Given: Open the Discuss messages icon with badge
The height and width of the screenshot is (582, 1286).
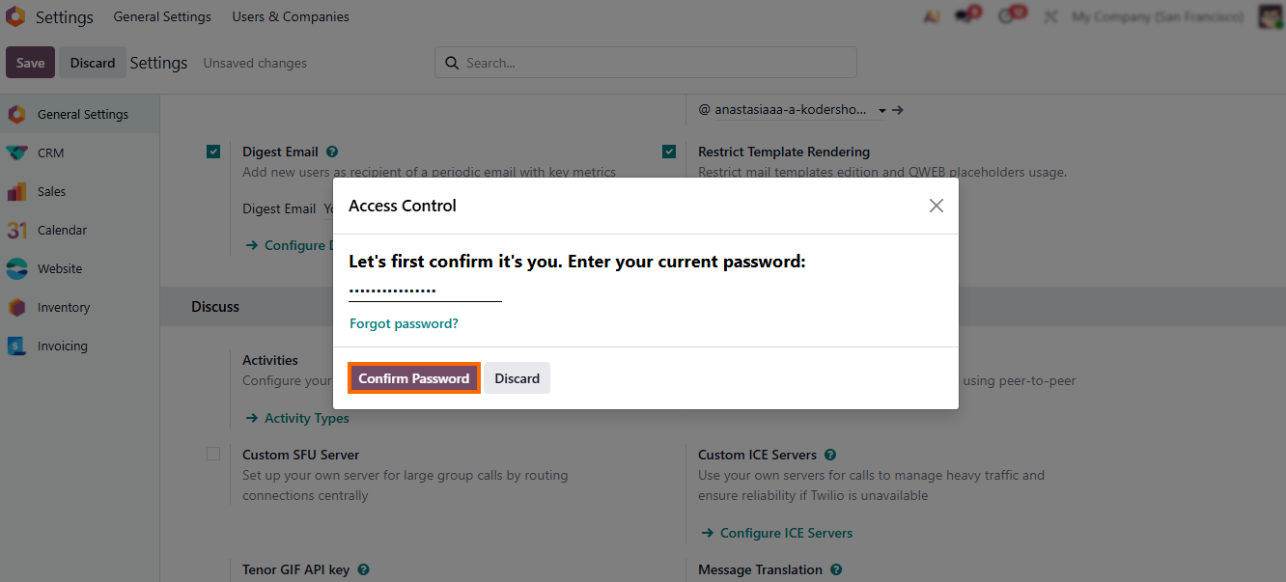Looking at the screenshot, I should (x=964, y=17).
